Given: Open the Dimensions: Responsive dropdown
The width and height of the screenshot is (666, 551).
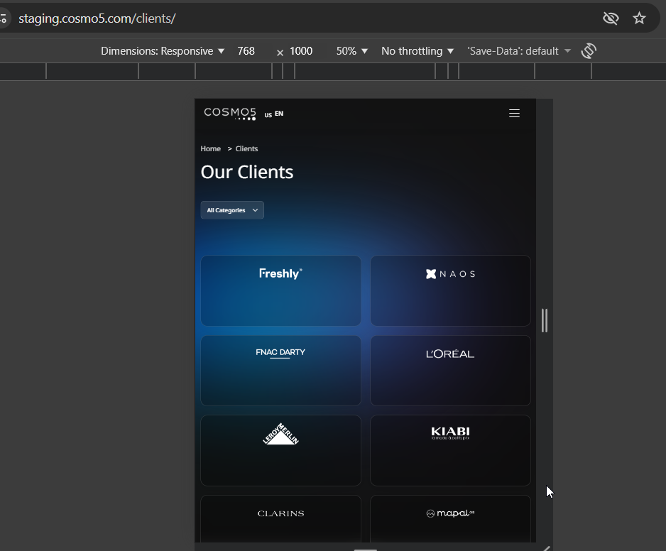Looking at the screenshot, I should coord(163,51).
